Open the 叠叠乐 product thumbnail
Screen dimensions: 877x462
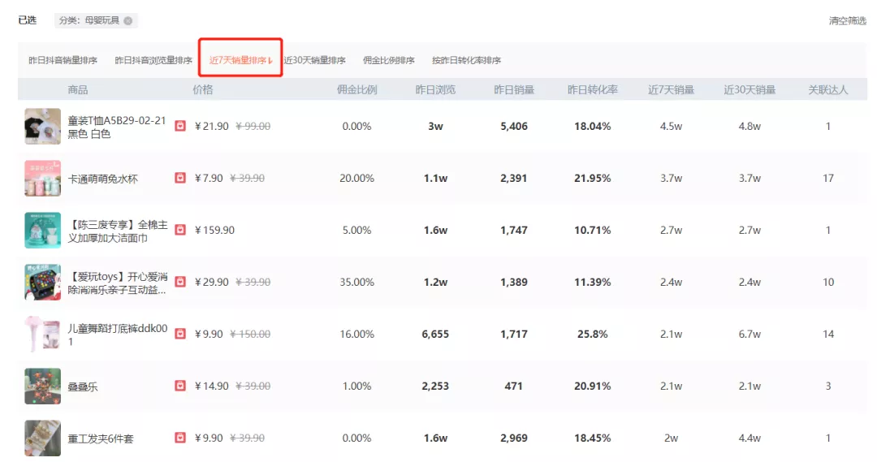[42, 386]
